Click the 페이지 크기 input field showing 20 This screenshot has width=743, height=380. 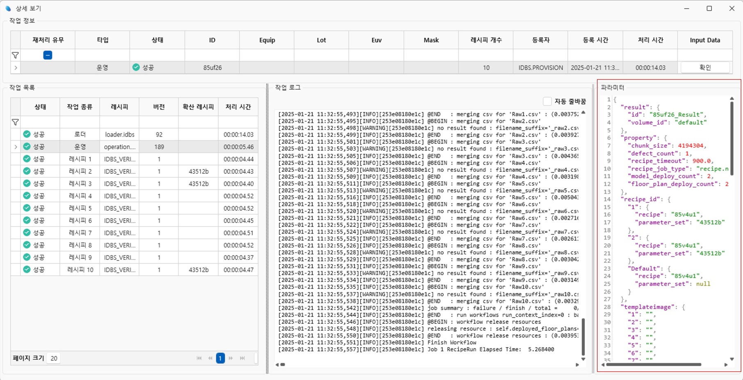point(54,358)
